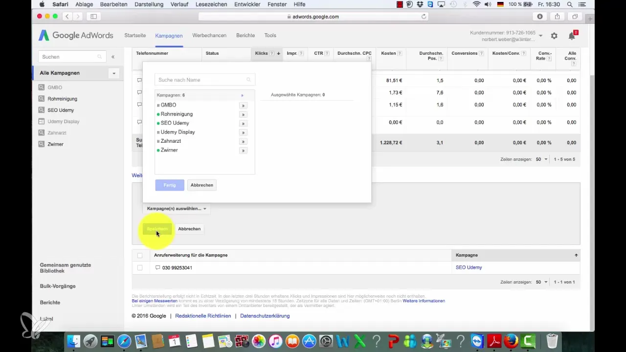The width and height of the screenshot is (626, 352).
Task: Click the Speichern button
Action: click(157, 229)
